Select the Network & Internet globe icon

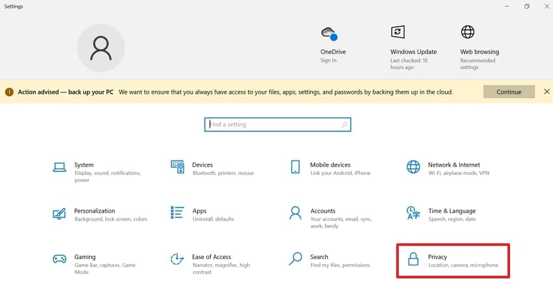coord(413,167)
